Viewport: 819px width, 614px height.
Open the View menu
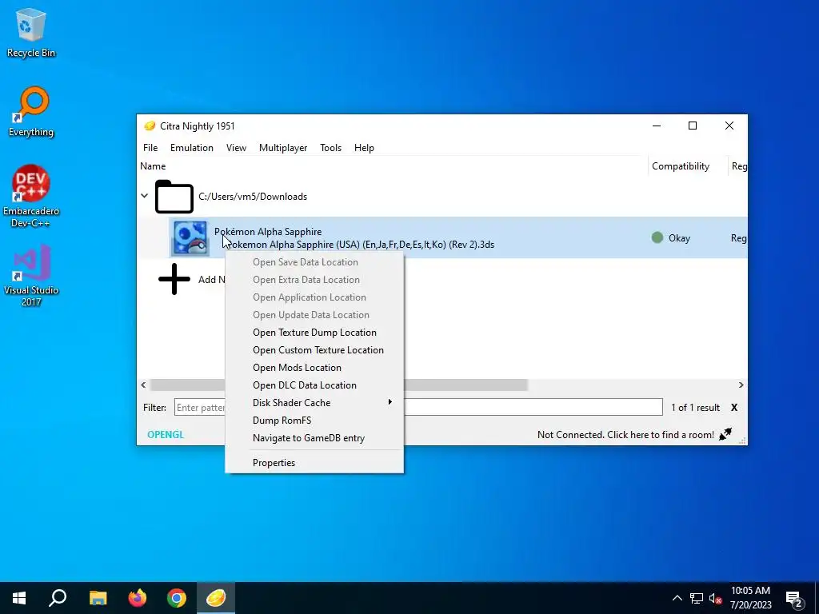click(x=236, y=148)
